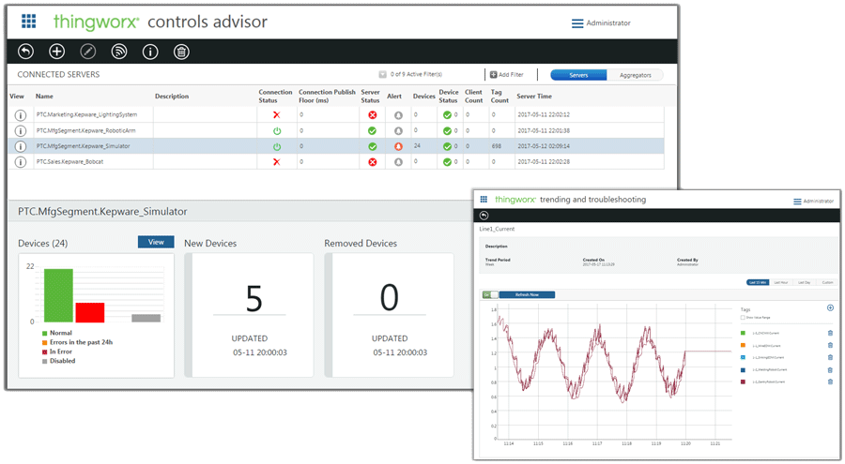Click green server status check for RoboticArm
The height and width of the screenshot is (464, 845).
[x=372, y=131]
